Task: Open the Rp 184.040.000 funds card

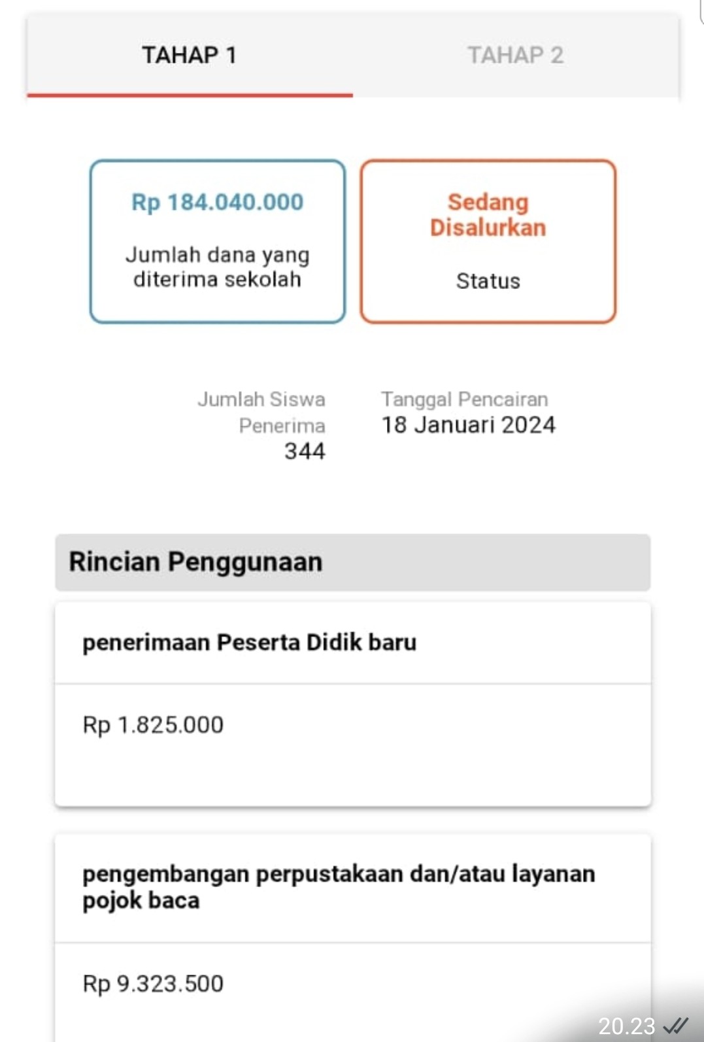Action: tap(218, 241)
